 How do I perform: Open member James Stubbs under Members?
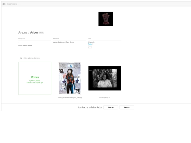58,42
